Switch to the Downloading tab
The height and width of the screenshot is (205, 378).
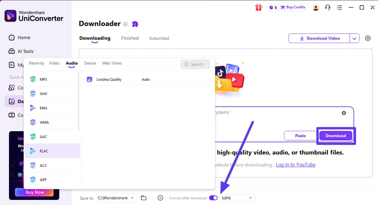pyautogui.click(x=95, y=38)
